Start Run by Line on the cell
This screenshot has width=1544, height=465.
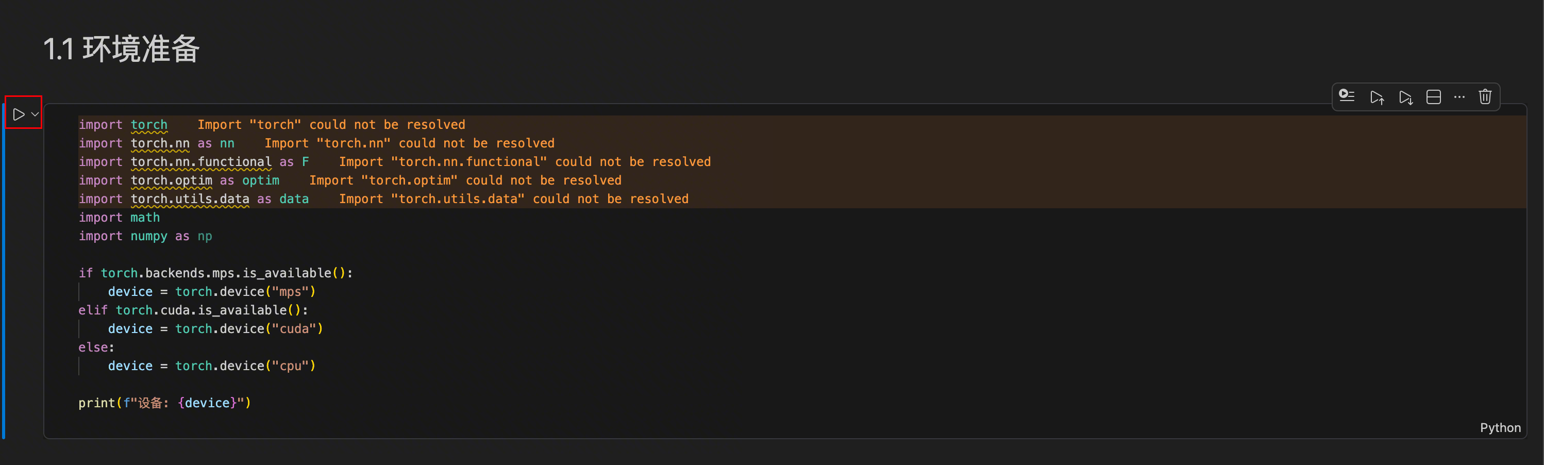coord(1347,96)
